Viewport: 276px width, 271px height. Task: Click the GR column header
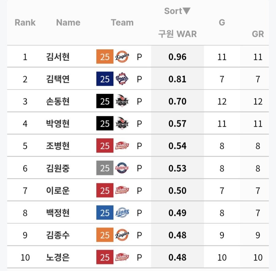pos(258,34)
